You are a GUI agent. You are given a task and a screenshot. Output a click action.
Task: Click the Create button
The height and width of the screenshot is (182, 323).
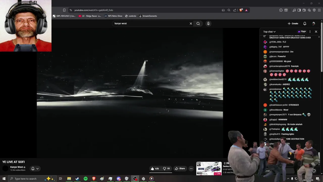coord(293,24)
